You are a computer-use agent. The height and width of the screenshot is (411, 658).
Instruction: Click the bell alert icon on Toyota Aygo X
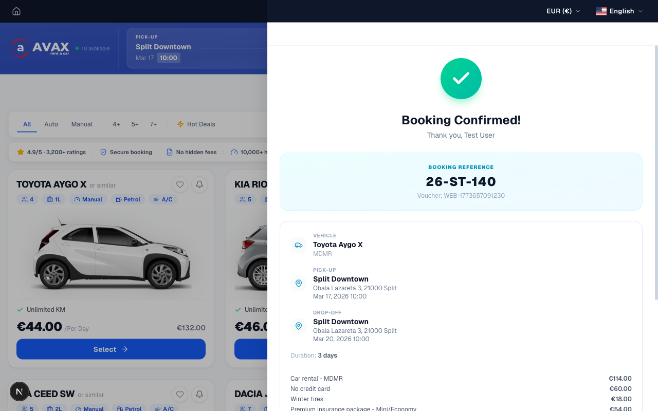pyautogui.click(x=199, y=184)
